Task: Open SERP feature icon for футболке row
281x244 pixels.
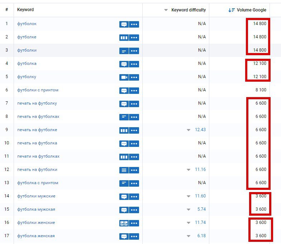Action: coord(124,38)
